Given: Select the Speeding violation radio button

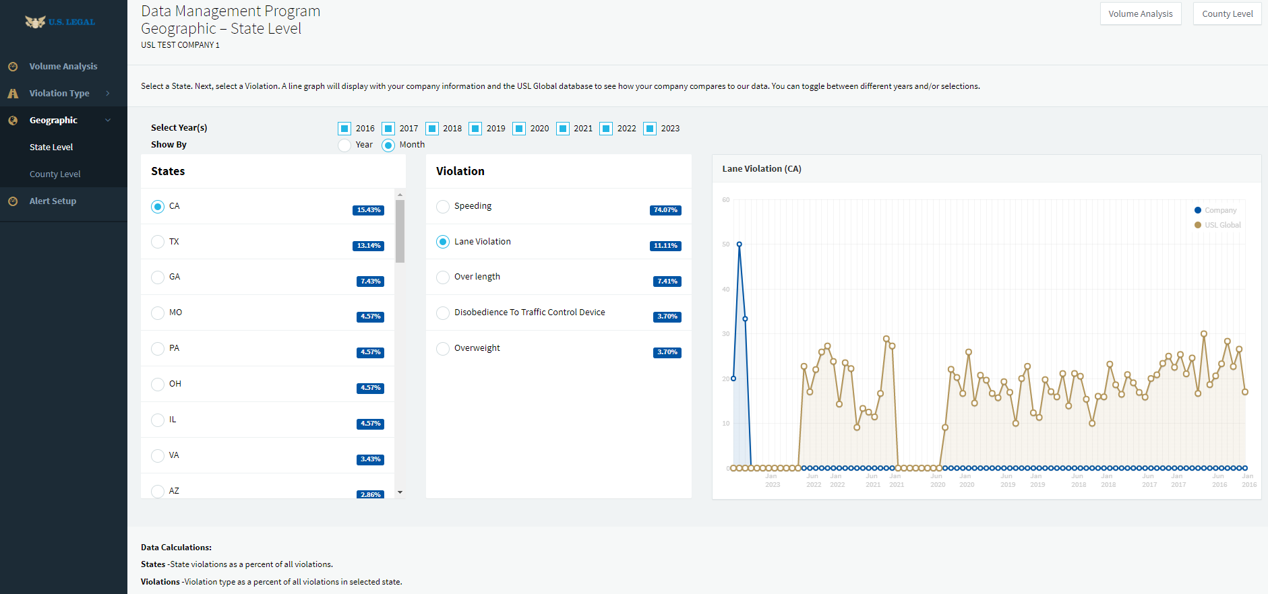Looking at the screenshot, I should click(443, 207).
